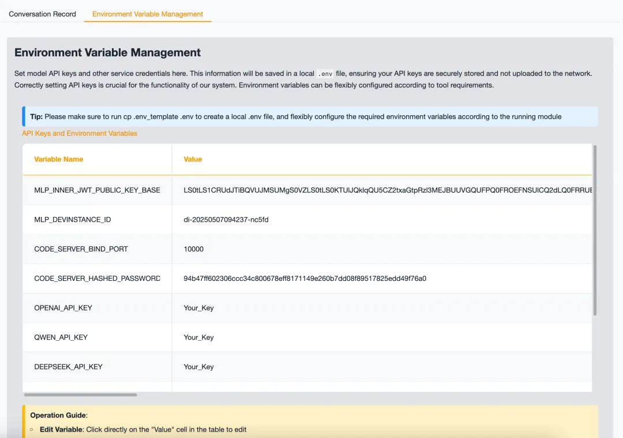Viewport: 623px width, 438px height.
Task: Click the MLP_DEVINSTANCE_ID name cell
Action: (73, 220)
